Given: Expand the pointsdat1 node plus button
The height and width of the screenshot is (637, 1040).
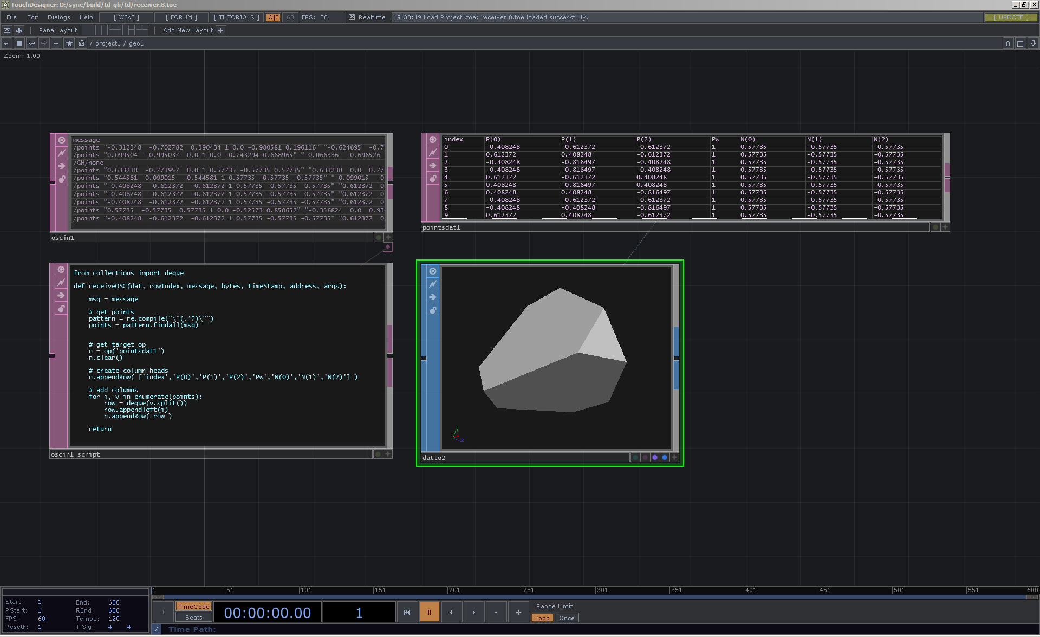Looking at the screenshot, I should pyautogui.click(x=945, y=227).
